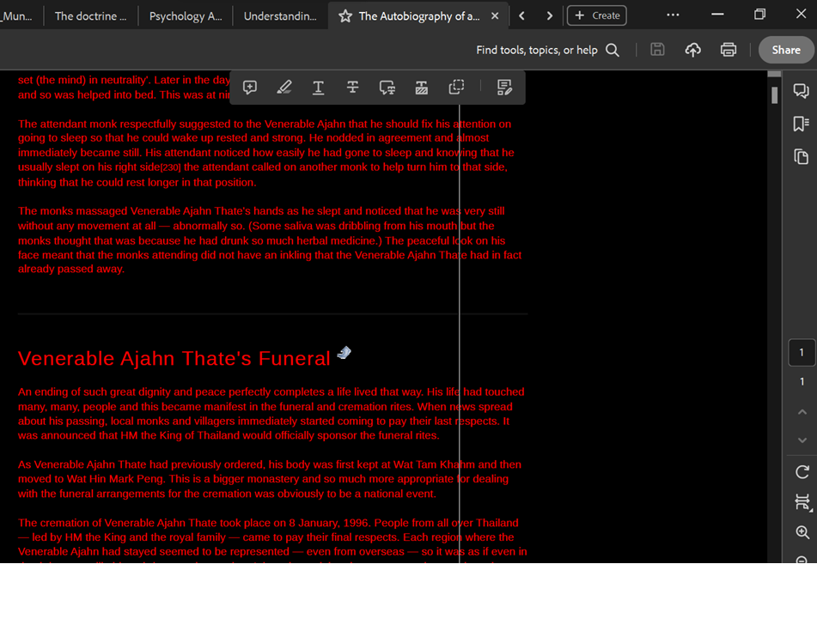Screen dimensions: 817x643
Task: Open the comments panel in right sidebar
Action: 801,91
